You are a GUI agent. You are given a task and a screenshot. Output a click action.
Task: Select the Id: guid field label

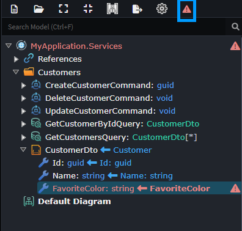(68, 163)
